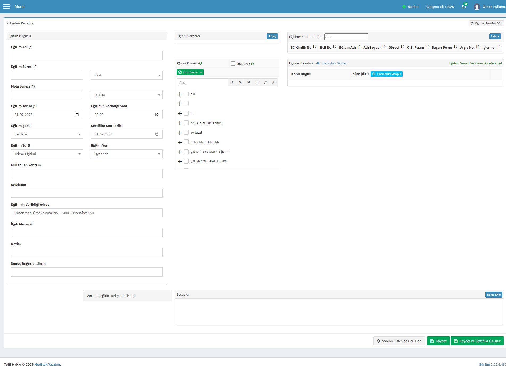The image size is (506, 371).
Task: Tick the Çalışan Temsilcisinin Eğitimi checkbox
Action: click(x=186, y=151)
